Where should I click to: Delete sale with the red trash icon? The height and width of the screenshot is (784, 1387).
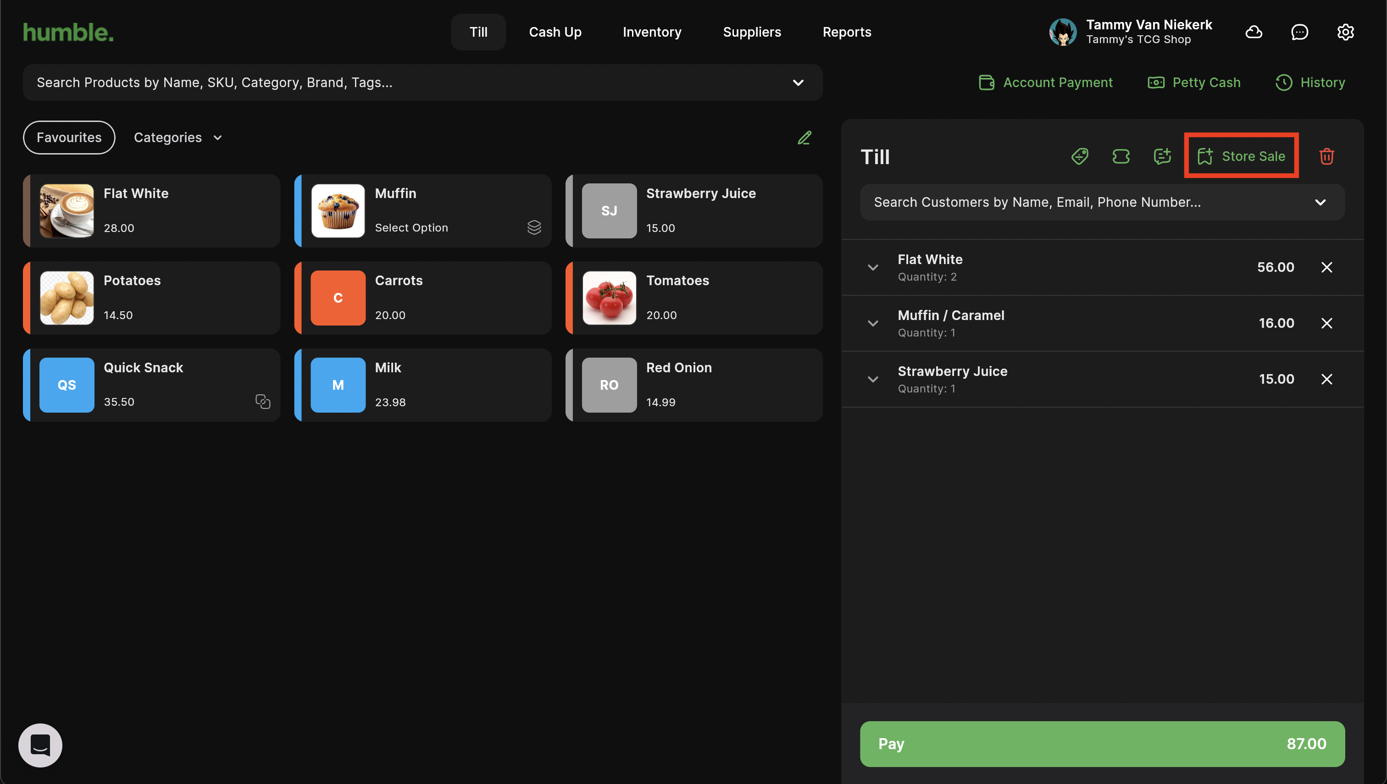(x=1326, y=156)
